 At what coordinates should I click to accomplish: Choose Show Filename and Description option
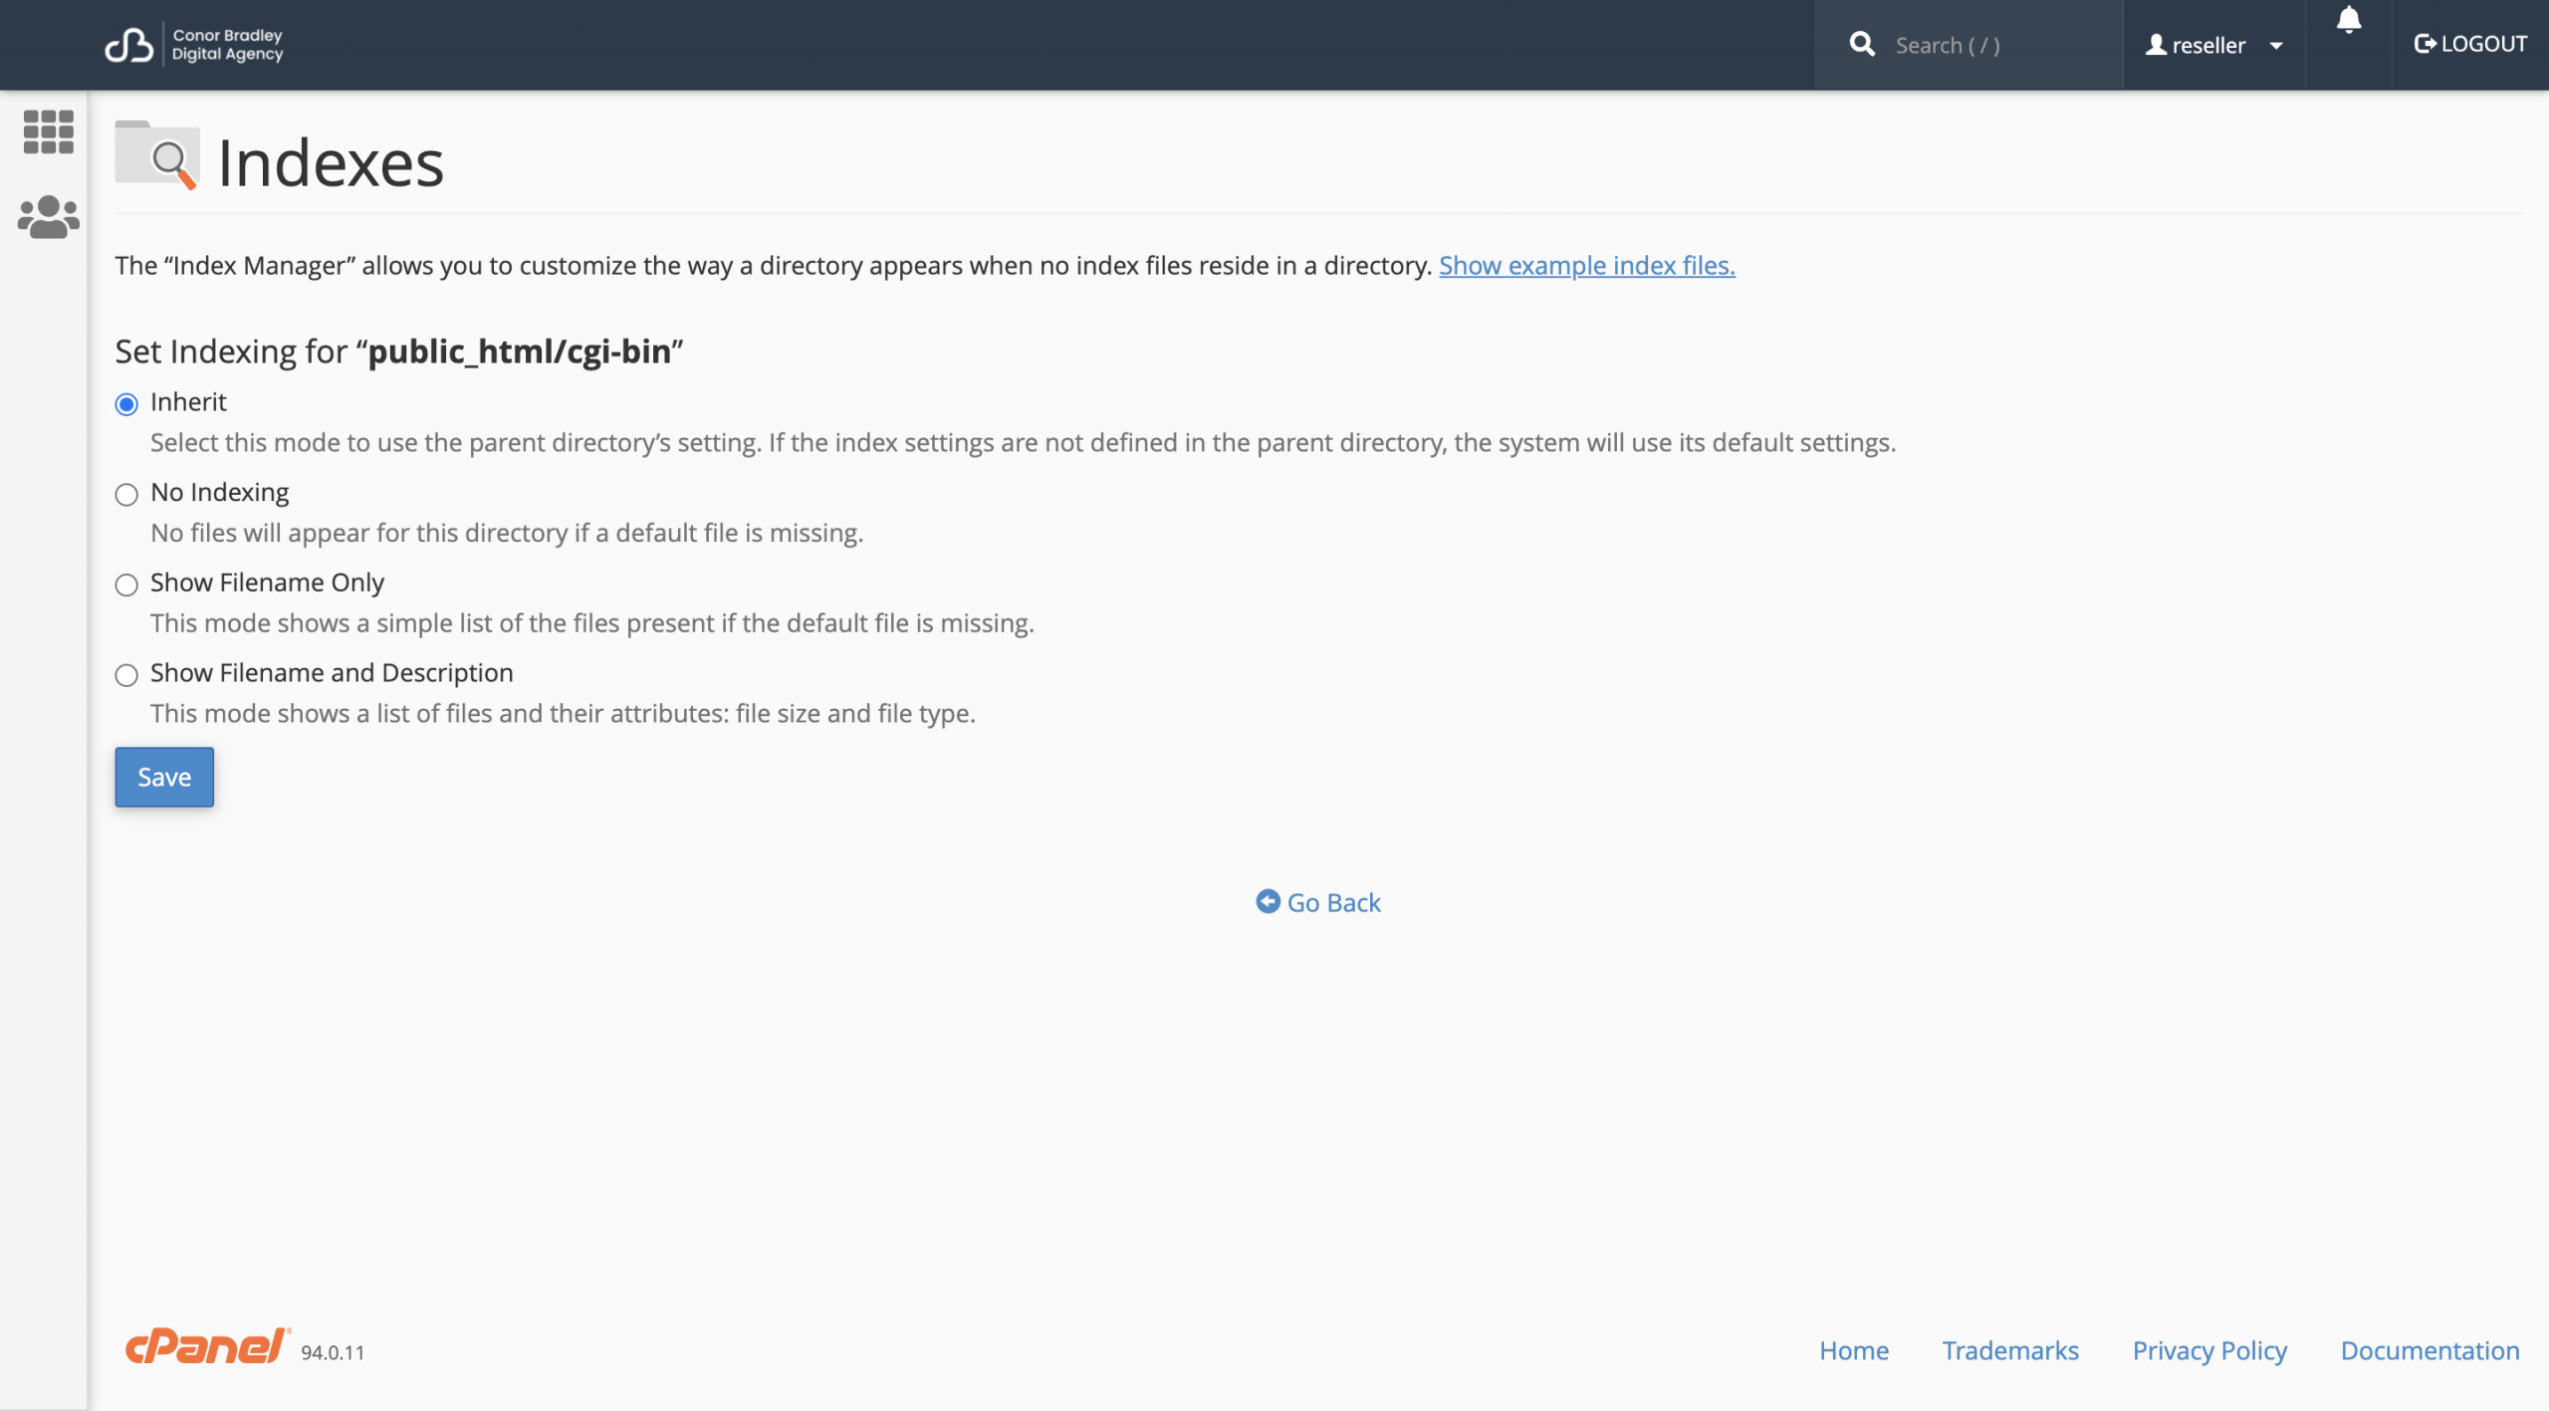(126, 675)
